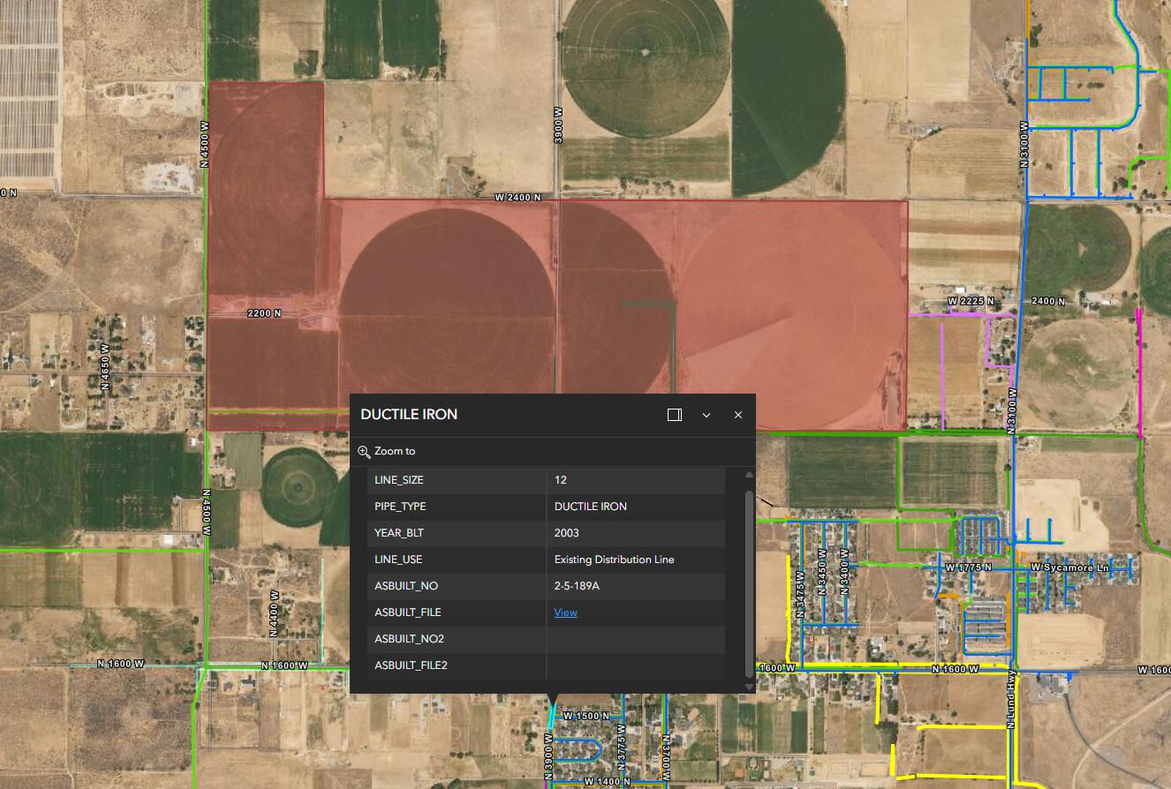Select the PIPE_TYPE field label
Image resolution: width=1171 pixels, height=789 pixels.
[400, 507]
